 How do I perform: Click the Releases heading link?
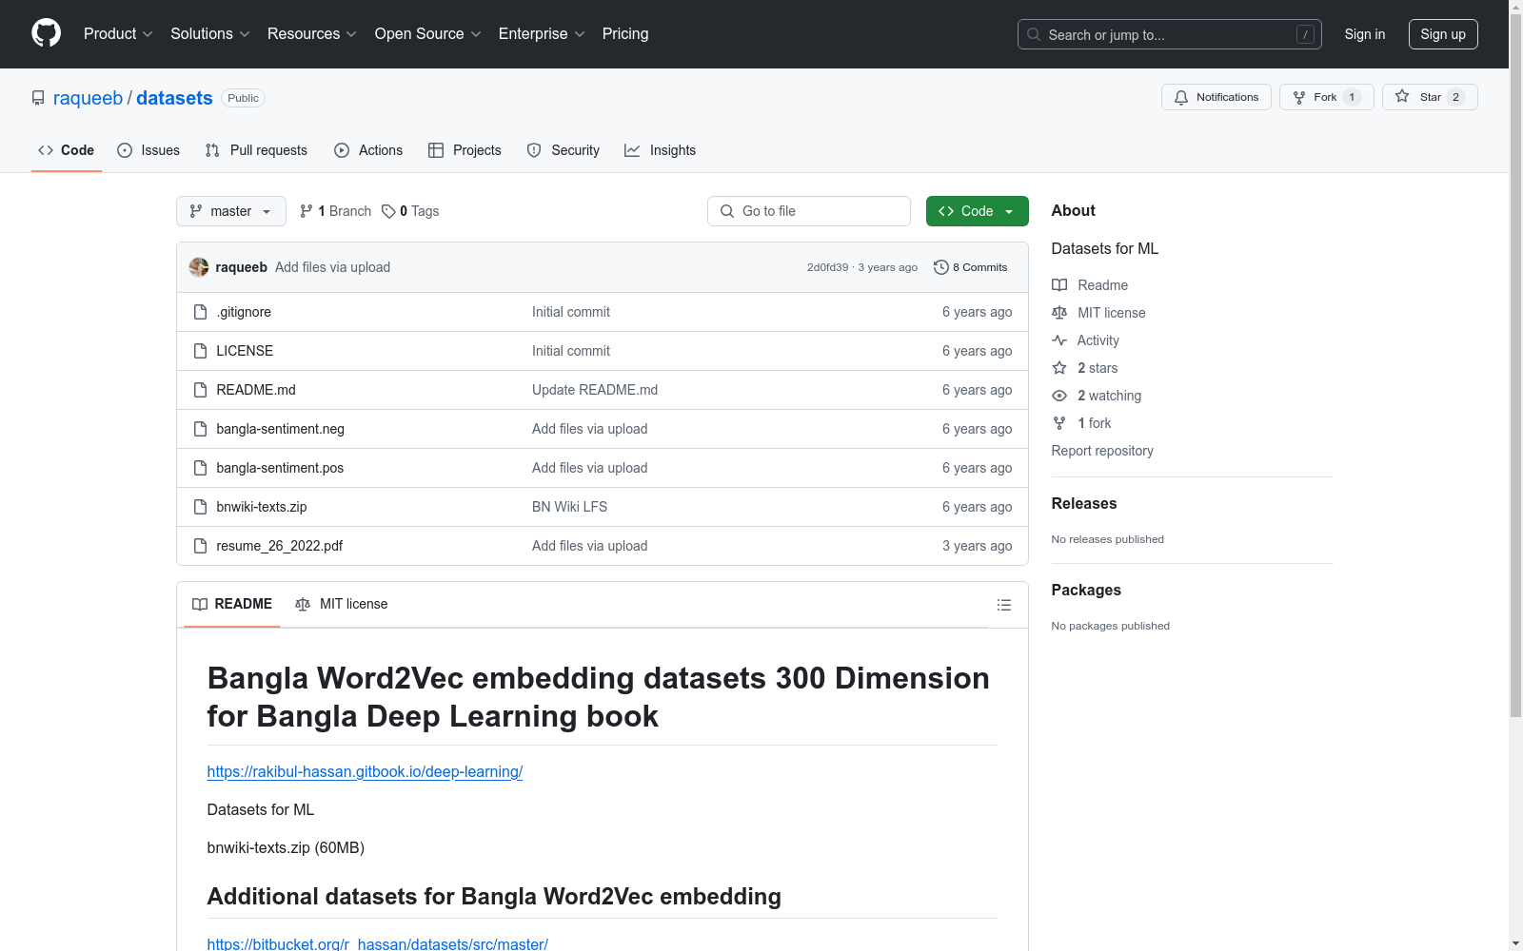point(1084,504)
